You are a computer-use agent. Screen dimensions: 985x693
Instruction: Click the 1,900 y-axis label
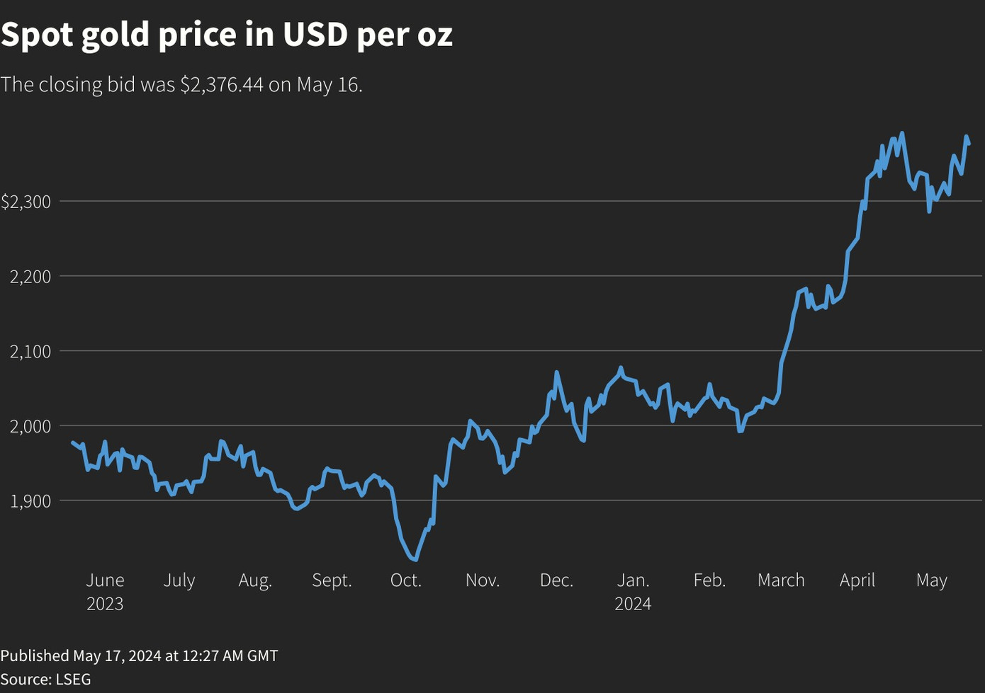point(30,501)
